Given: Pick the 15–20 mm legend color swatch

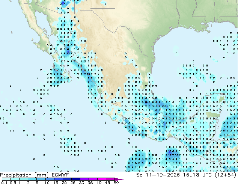Looking at the screenshot, I should pos(58,179).
